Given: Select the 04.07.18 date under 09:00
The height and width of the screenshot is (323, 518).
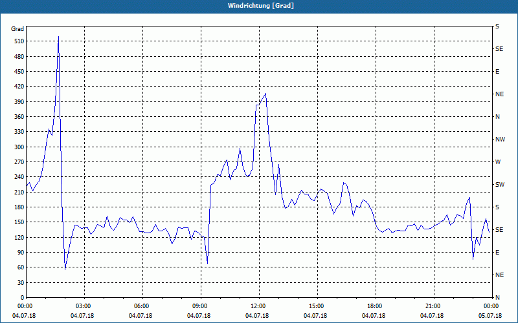Looking at the screenshot, I should pos(199,316).
